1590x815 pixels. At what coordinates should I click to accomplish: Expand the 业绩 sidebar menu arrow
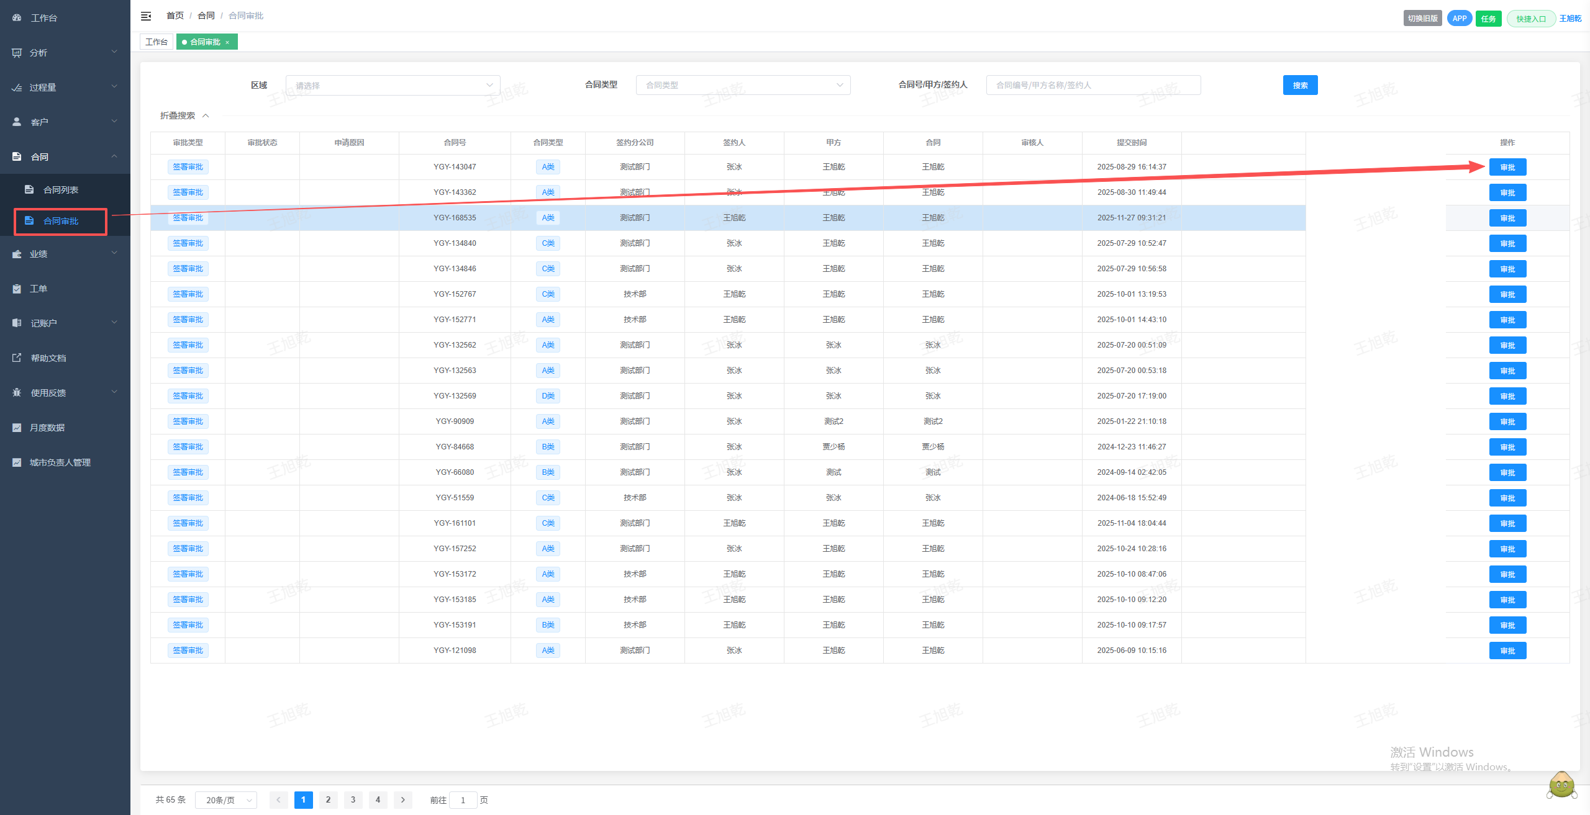(x=114, y=253)
